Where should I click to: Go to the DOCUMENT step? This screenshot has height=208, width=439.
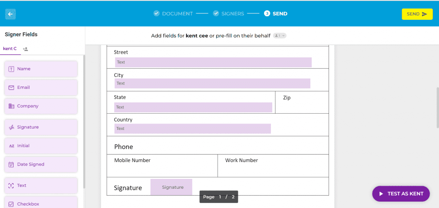click(x=174, y=14)
